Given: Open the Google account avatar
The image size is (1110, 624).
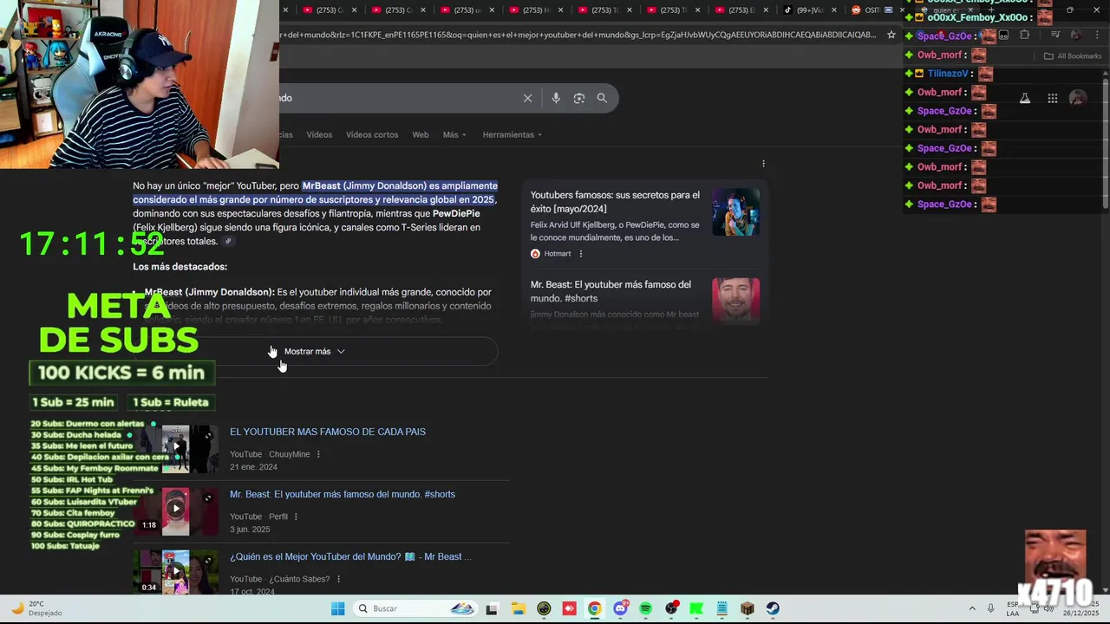Looking at the screenshot, I should click(1077, 98).
